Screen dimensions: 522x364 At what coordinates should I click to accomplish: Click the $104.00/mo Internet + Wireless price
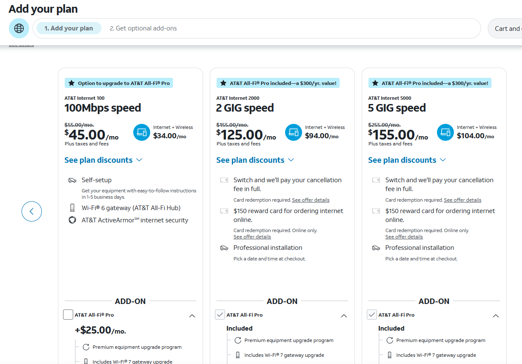coord(475,136)
